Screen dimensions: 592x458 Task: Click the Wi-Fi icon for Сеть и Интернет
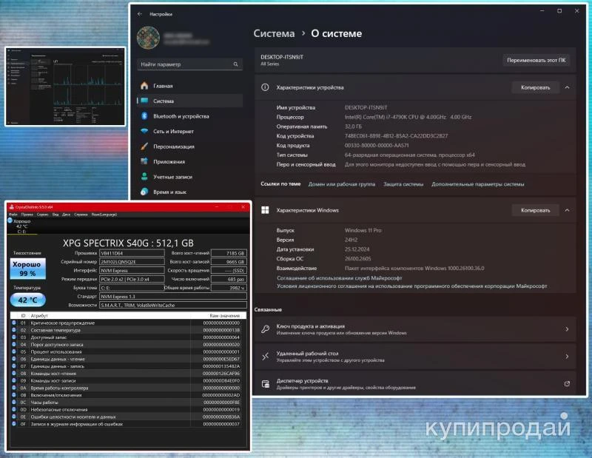coord(144,131)
